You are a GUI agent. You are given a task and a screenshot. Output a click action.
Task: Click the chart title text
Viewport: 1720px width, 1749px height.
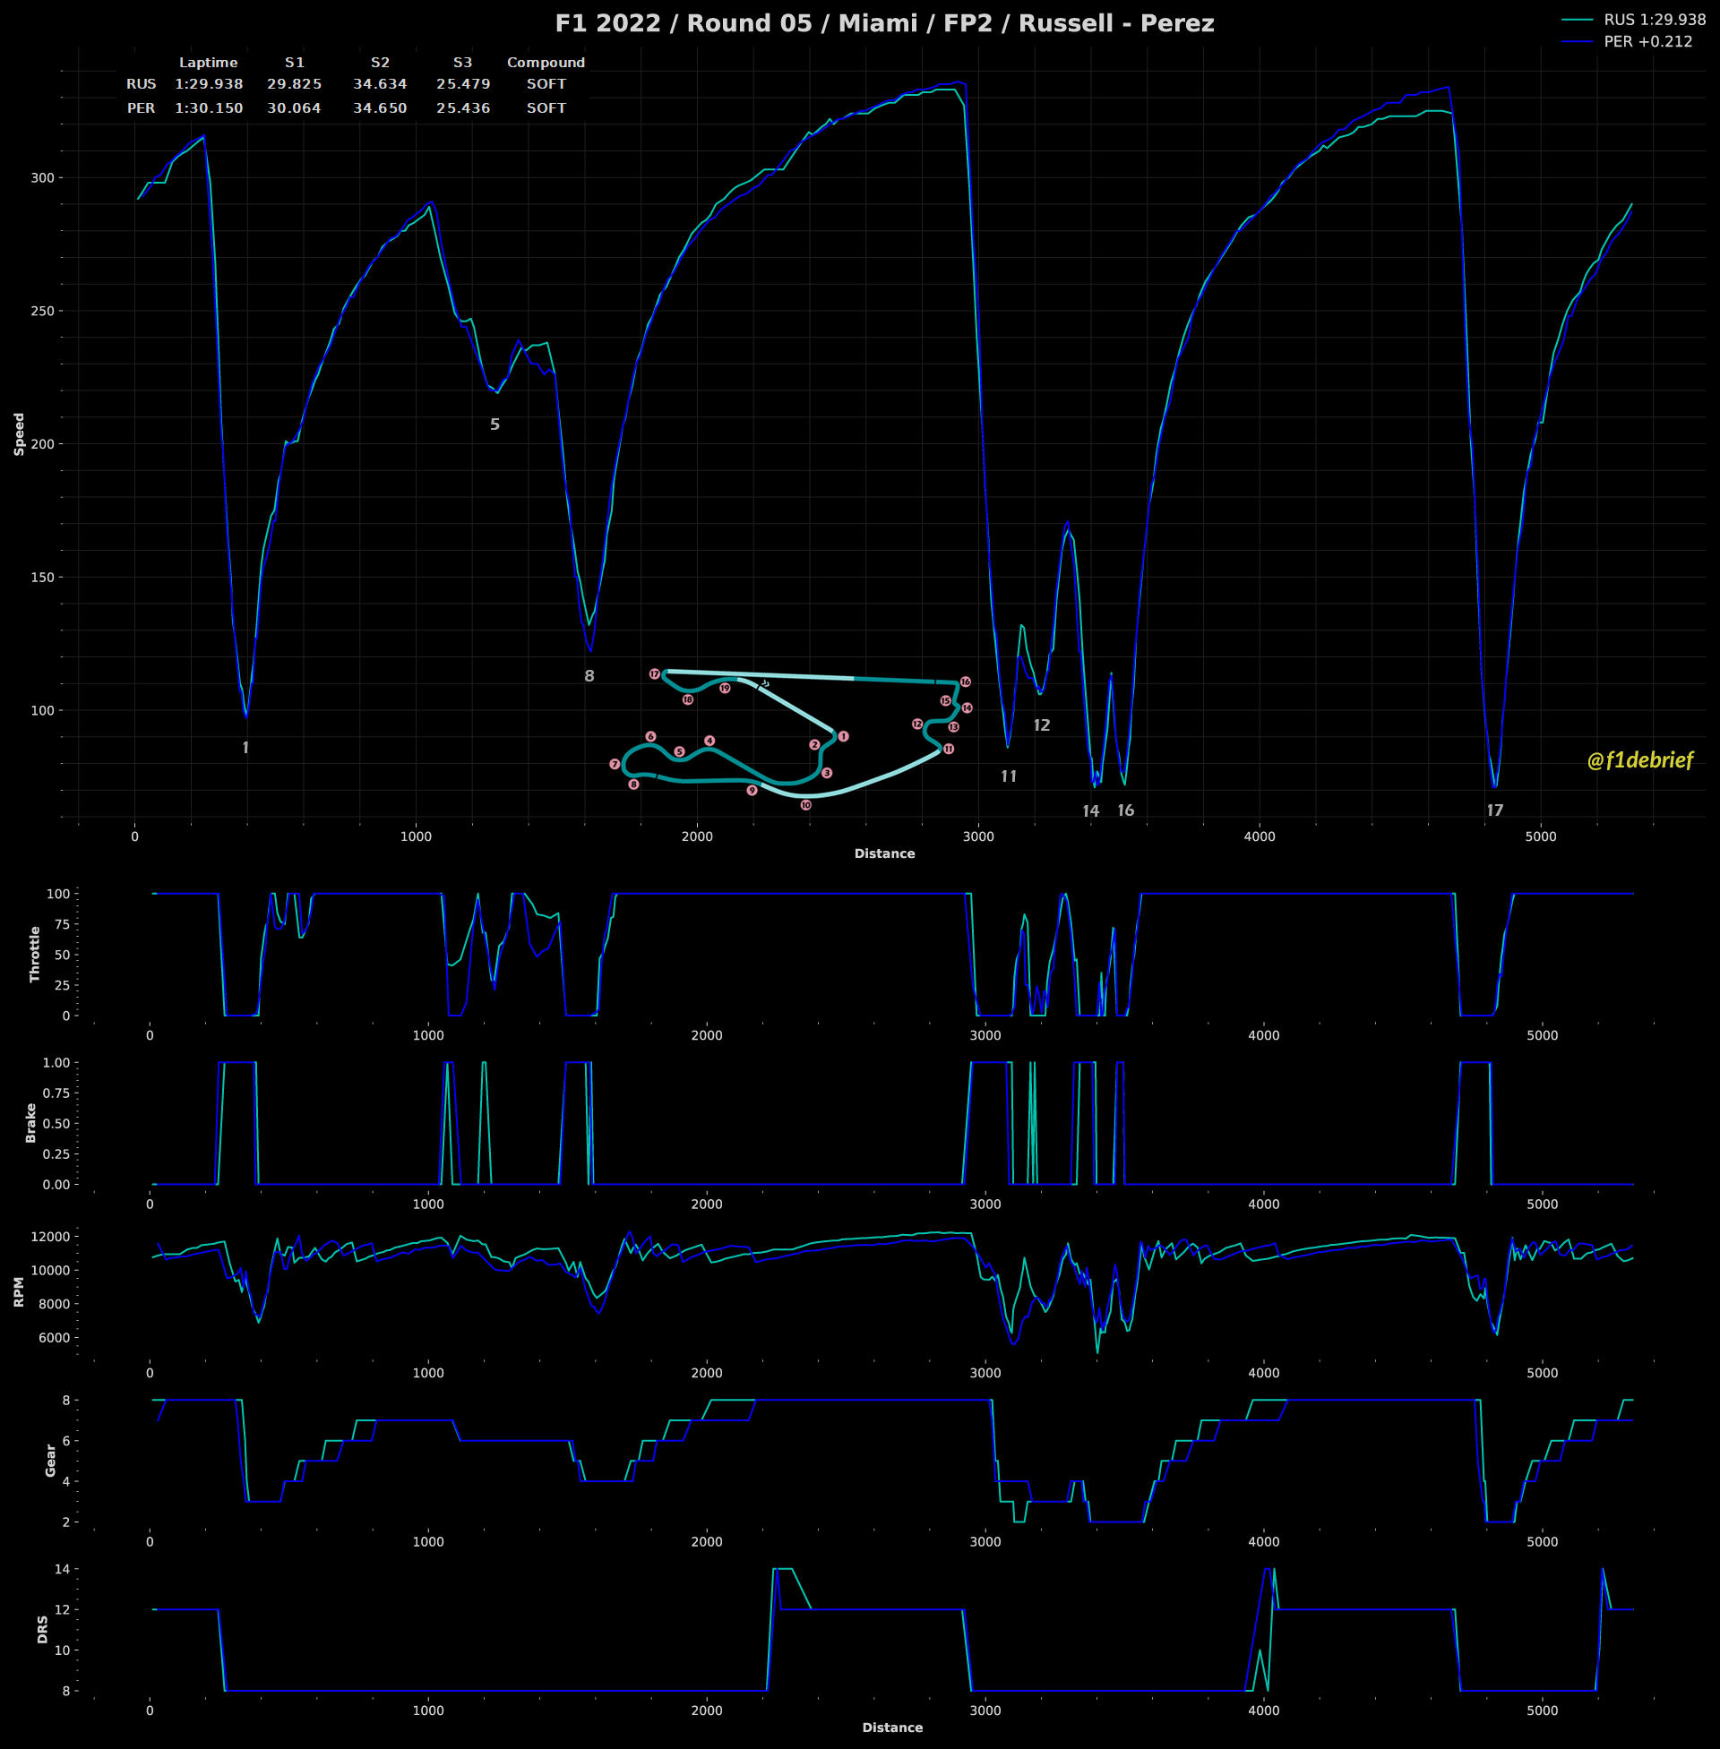pyautogui.click(x=884, y=23)
